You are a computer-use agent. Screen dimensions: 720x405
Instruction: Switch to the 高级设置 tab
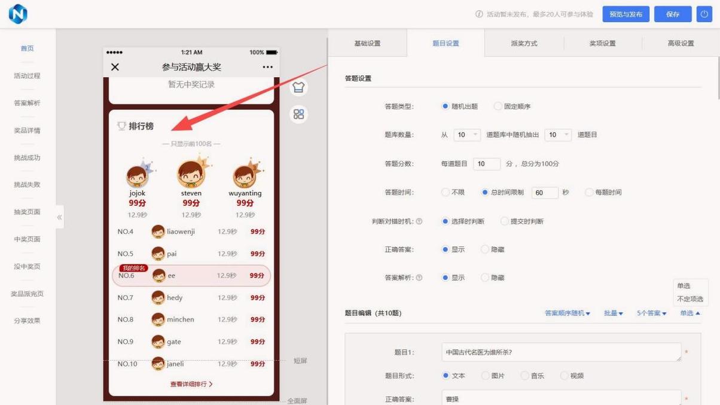pyautogui.click(x=681, y=43)
